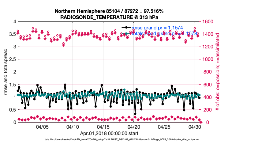Select the Northern Hemisphere title line
Screen dimensions: 254x144
click(x=109, y=11)
